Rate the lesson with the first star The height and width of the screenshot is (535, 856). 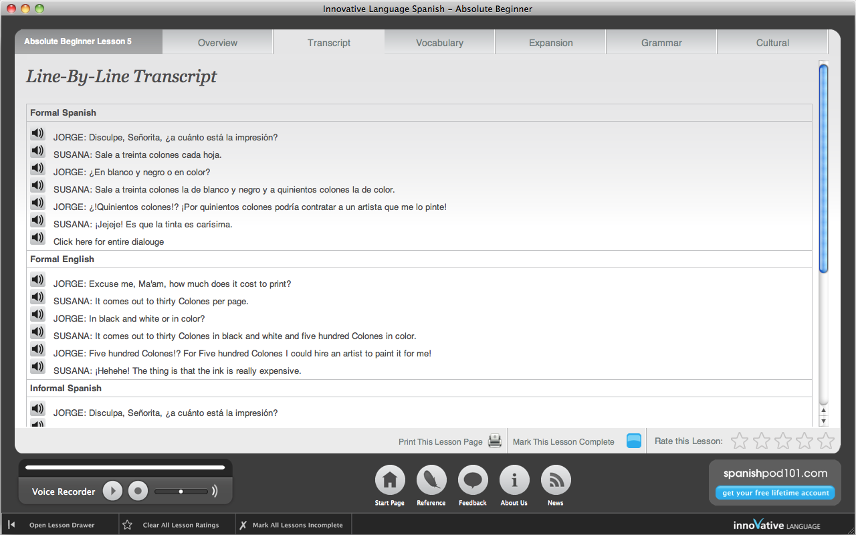tap(740, 441)
